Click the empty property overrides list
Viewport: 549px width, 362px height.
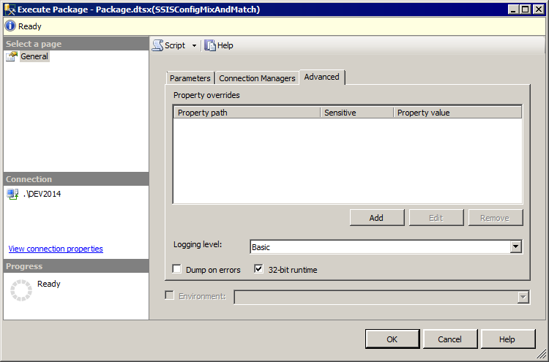click(x=348, y=161)
